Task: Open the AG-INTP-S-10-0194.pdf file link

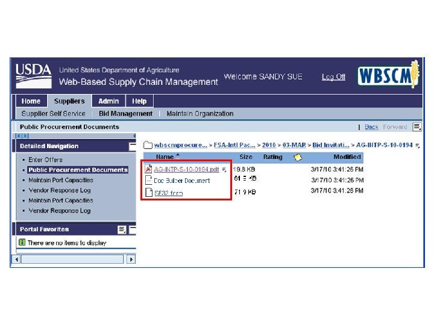Action: click(186, 169)
